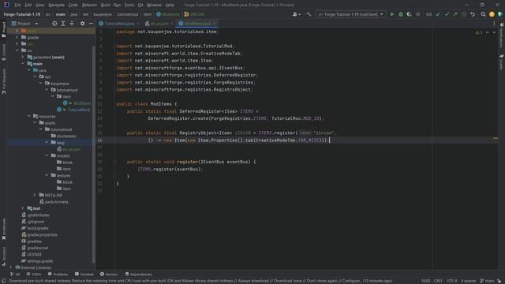Open the Notifications bell on the right stripe

(x=502, y=35)
